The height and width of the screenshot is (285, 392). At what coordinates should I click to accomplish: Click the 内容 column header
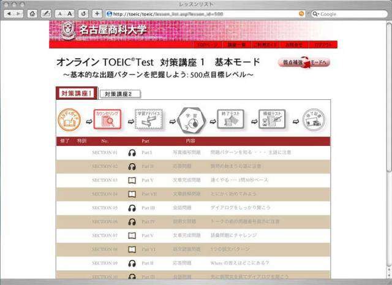pos(190,141)
